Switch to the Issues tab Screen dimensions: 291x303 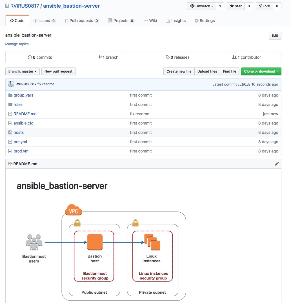[x=44, y=21]
